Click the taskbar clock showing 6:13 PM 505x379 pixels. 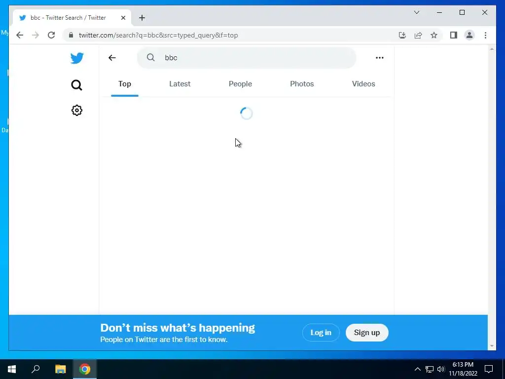click(463, 369)
